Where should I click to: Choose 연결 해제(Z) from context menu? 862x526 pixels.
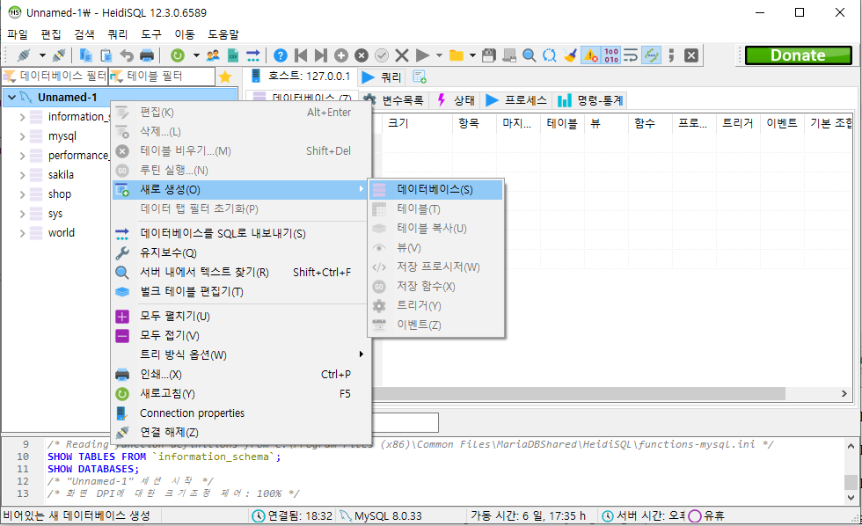(240, 433)
